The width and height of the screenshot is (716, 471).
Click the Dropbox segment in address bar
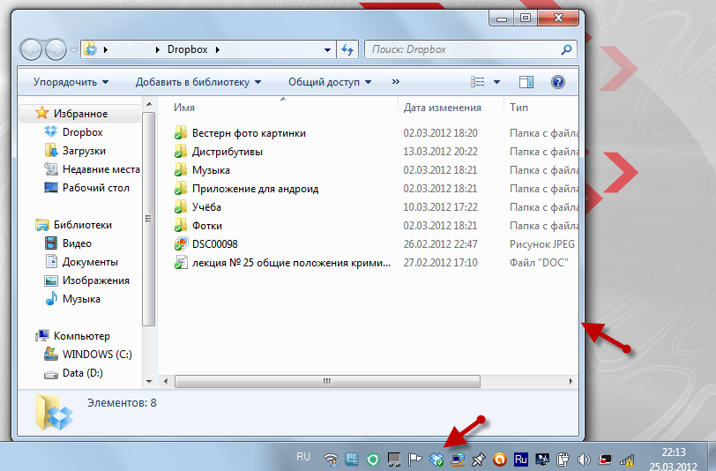tap(187, 49)
